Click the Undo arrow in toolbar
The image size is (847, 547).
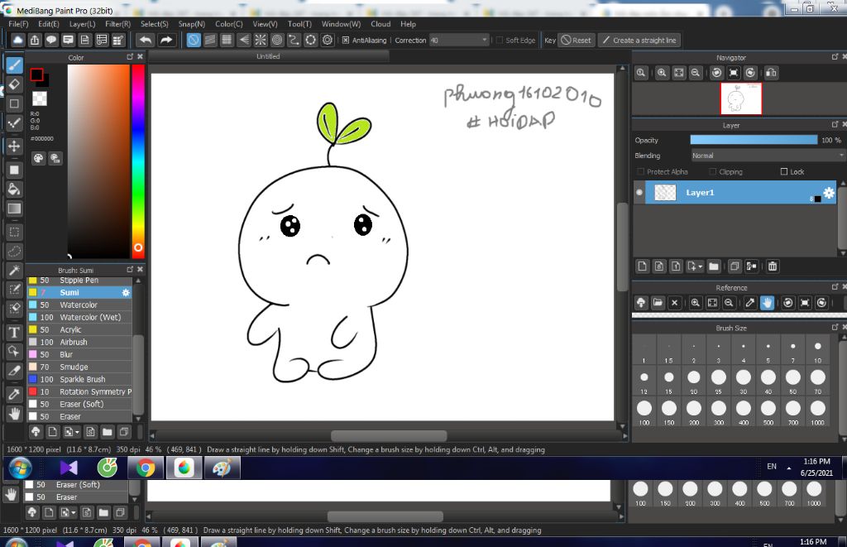146,40
